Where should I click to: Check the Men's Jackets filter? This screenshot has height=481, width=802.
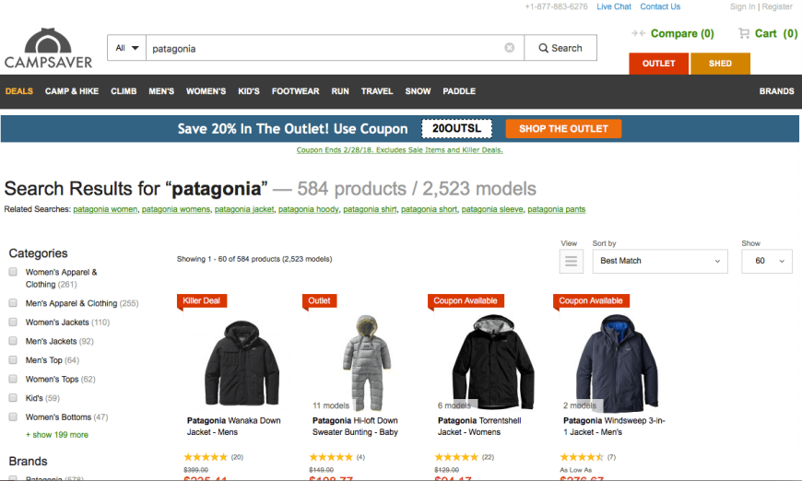(13, 341)
